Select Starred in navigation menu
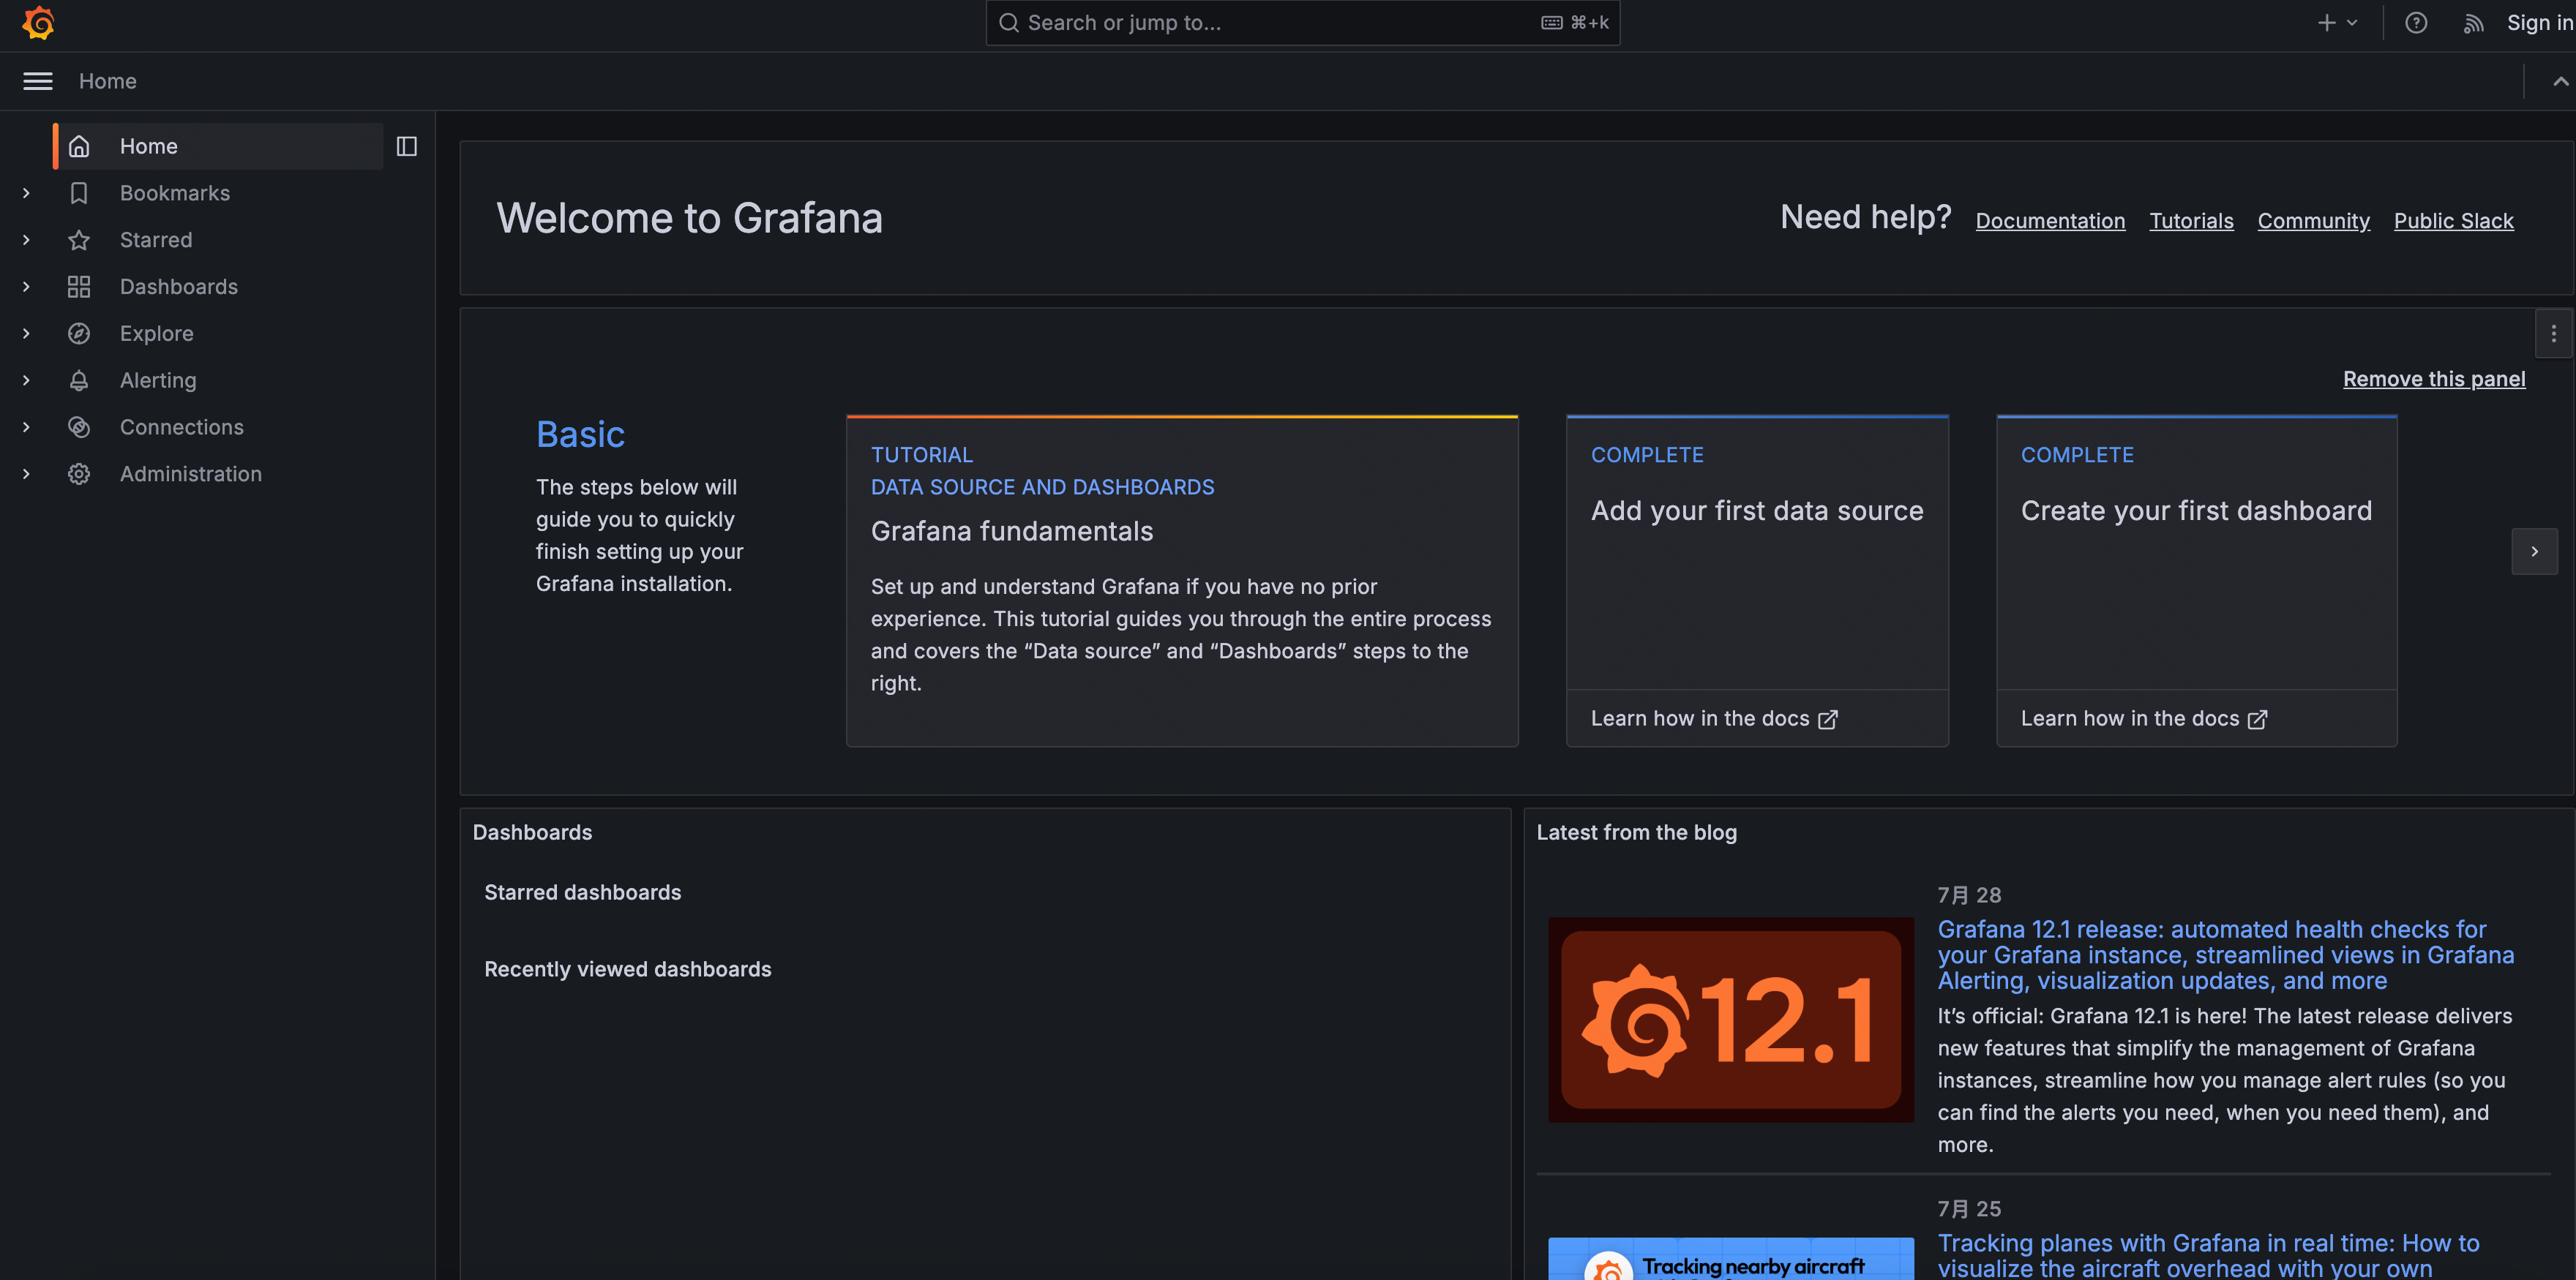The image size is (2576, 1280). tap(156, 240)
